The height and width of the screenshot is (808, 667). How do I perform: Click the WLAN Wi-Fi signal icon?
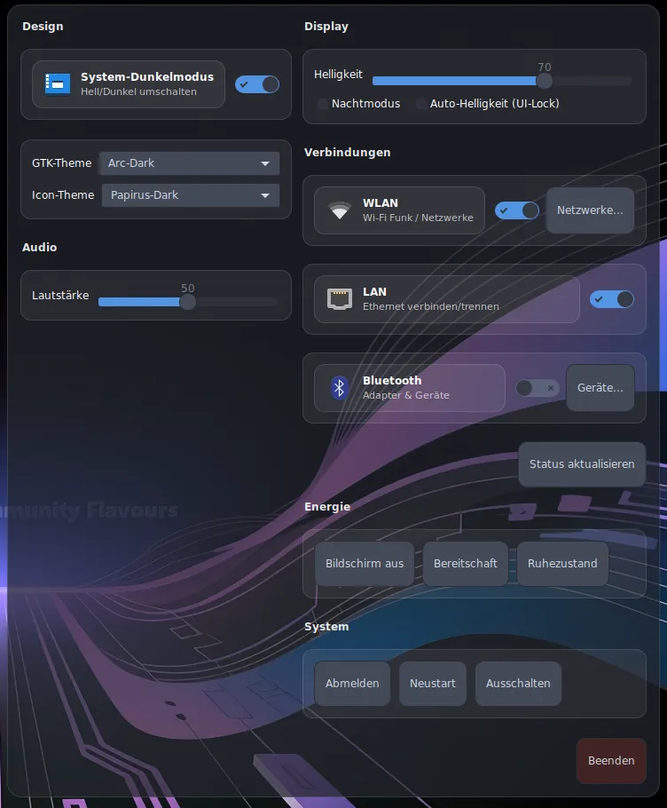339,210
